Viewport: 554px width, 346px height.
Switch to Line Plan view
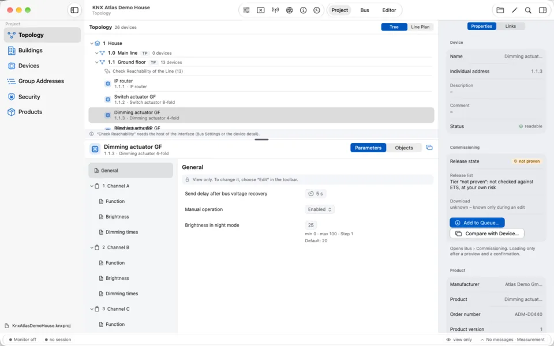pyautogui.click(x=420, y=27)
